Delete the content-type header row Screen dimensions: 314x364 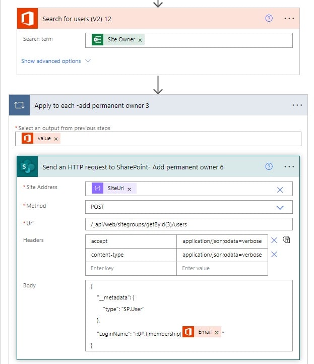(x=274, y=255)
